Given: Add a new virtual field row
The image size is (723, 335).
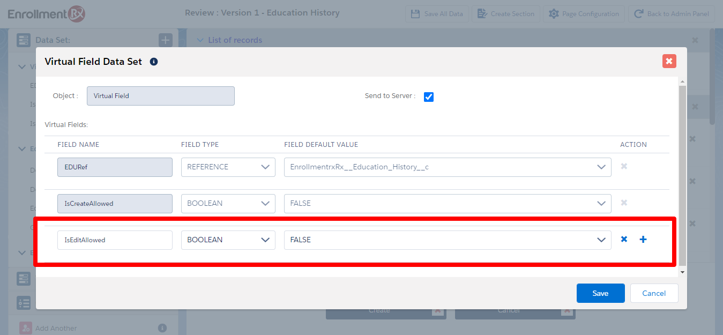Looking at the screenshot, I should pyautogui.click(x=643, y=240).
